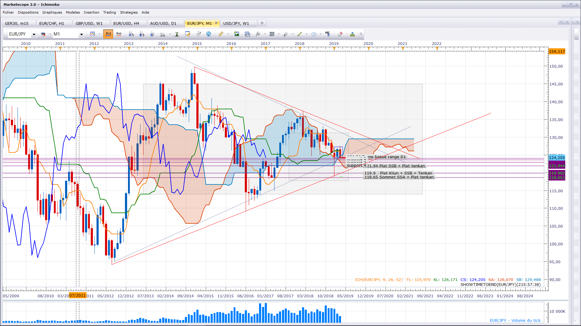Viewport: 581px width, 326px height.
Task: Toggle the Bid price display
Action: click(x=108, y=34)
